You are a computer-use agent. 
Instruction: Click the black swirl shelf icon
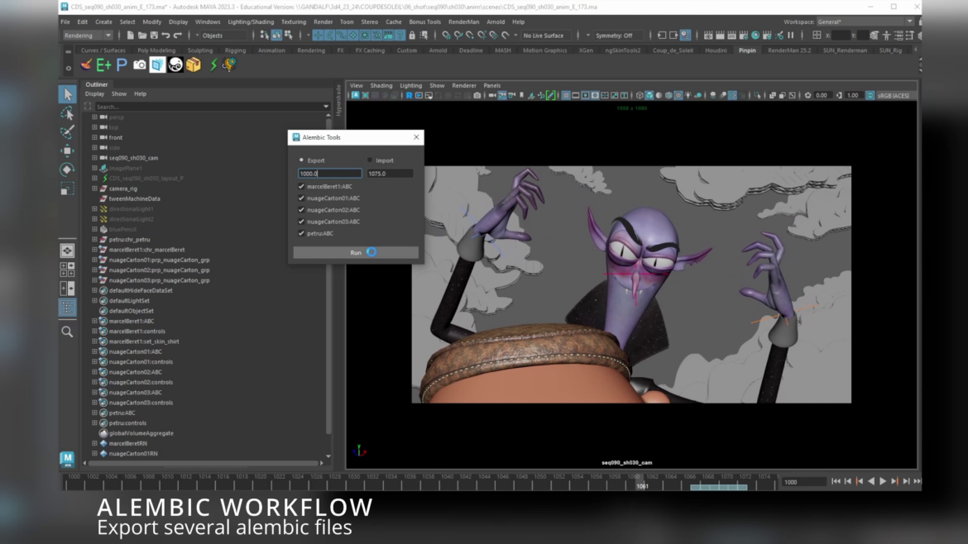tap(175, 64)
